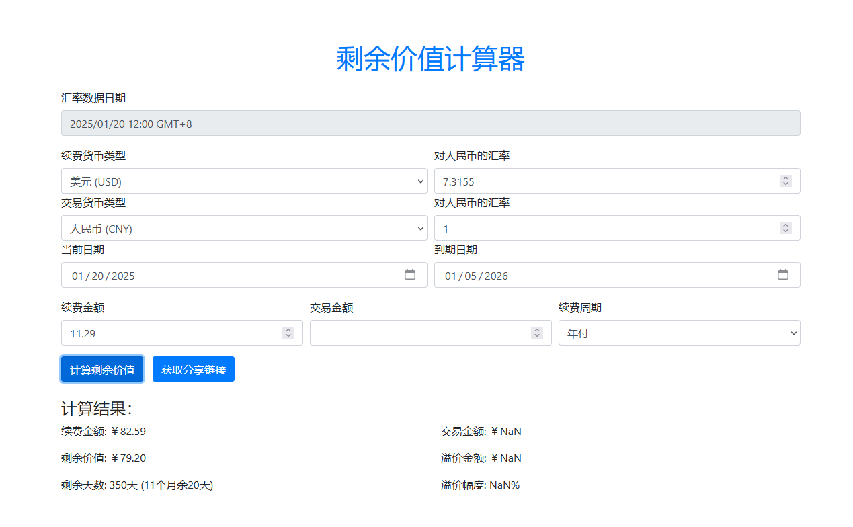Image resolution: width=853 pixels, height=527 pixels.
Task: Click stepper arrows on CNY exchange rate
Action: (x=786, y=228)
